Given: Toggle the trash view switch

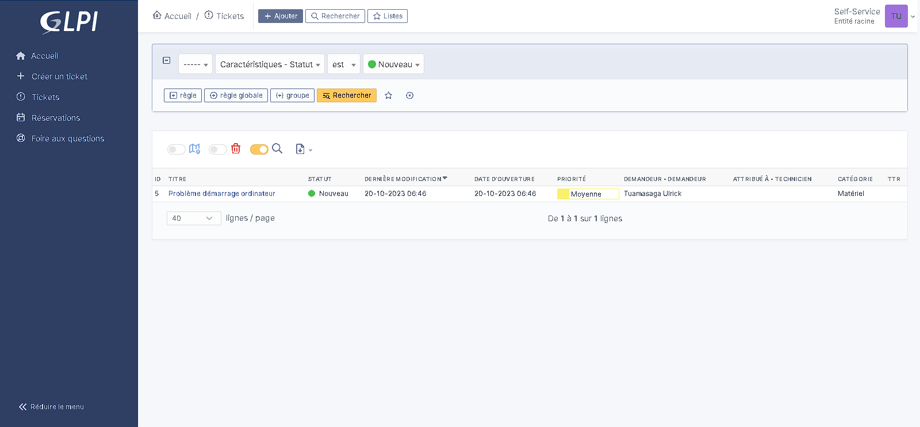Looking at the screenshot, I should 217,149.
